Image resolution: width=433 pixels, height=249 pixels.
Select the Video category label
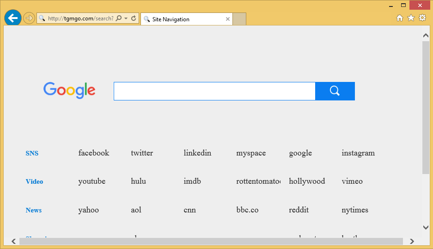tap(34, 182)
